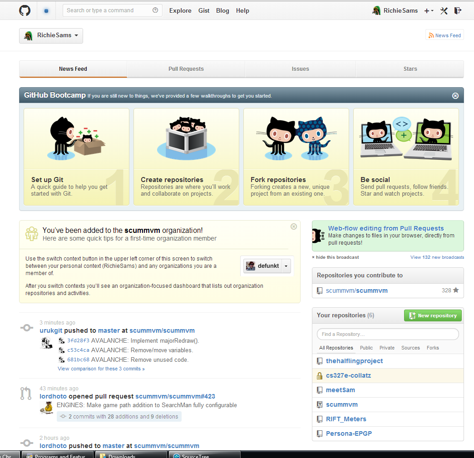Open the notifications indicator dot
This screenshot has width=474, height=458.
pyautogui.click(x=46, y=11)
